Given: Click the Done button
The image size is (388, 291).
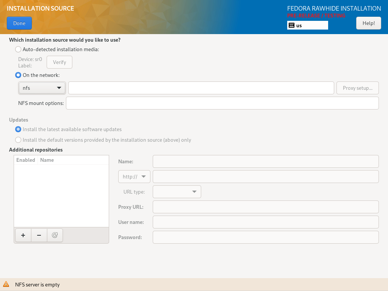Looking at the screenshot, I should tap(19, 23).
